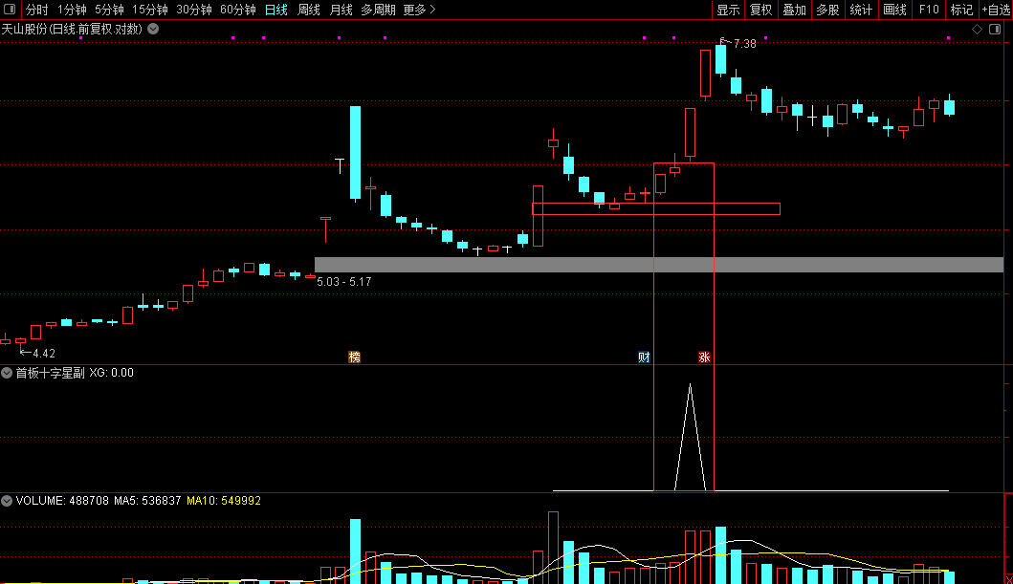Click the yellow MA10: 549992 value
Viewport: 1013px width, 584px height.
pyautogui.click(x=224, y=501)
